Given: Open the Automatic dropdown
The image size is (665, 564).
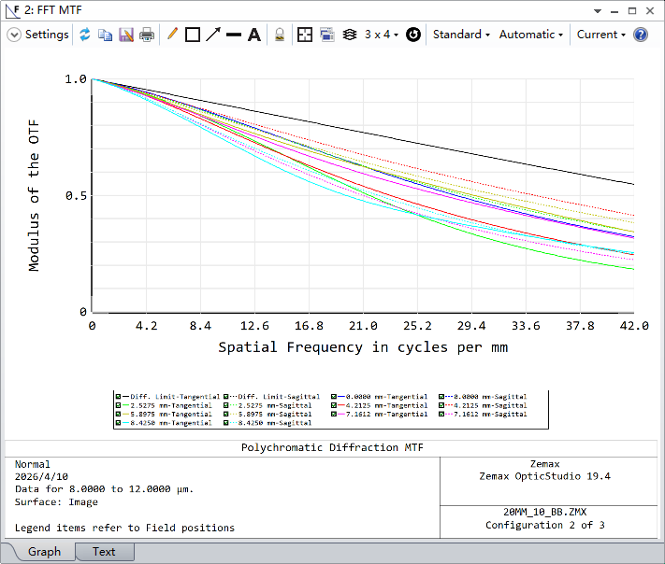Looking at the screenshot, I should [531, 35].
